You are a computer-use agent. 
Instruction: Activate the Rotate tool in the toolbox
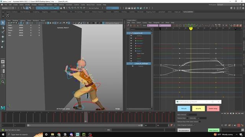coord(3,41)
